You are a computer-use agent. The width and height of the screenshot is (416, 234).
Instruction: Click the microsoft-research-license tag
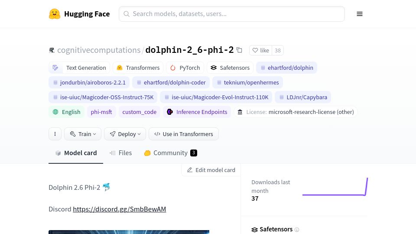click(296, 112)
